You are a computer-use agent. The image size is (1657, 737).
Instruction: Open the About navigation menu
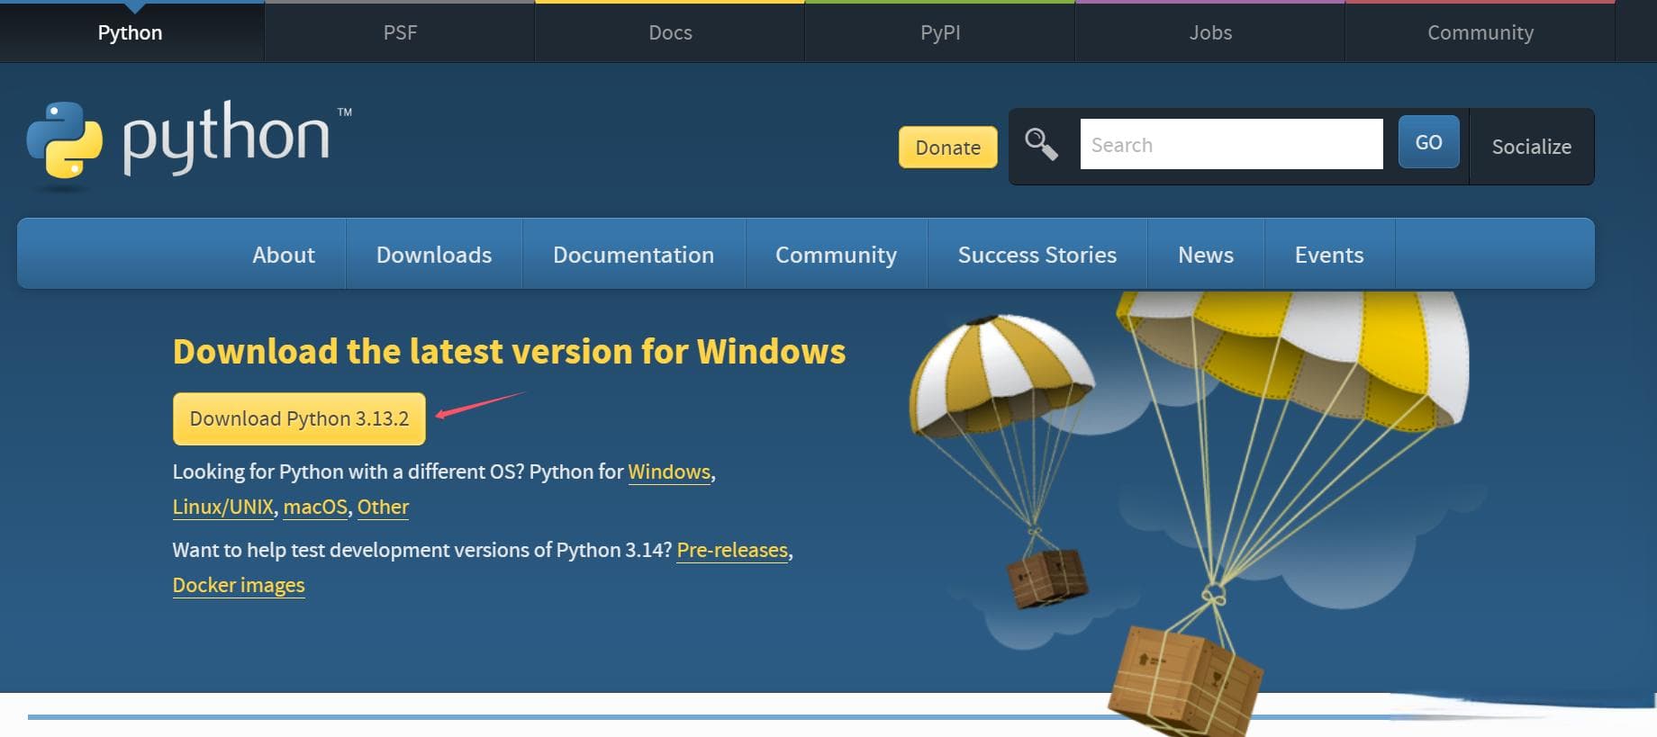click(x=284, y=255)
